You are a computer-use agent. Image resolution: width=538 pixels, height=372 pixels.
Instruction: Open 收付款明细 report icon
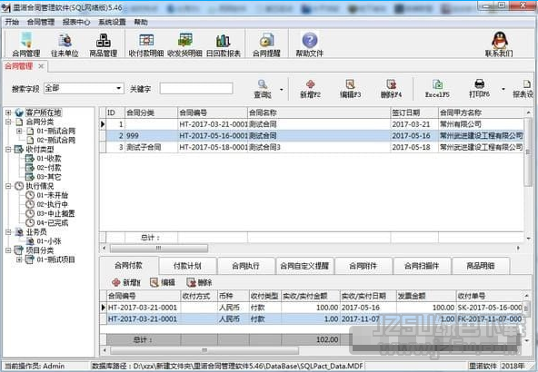point(146,44)
